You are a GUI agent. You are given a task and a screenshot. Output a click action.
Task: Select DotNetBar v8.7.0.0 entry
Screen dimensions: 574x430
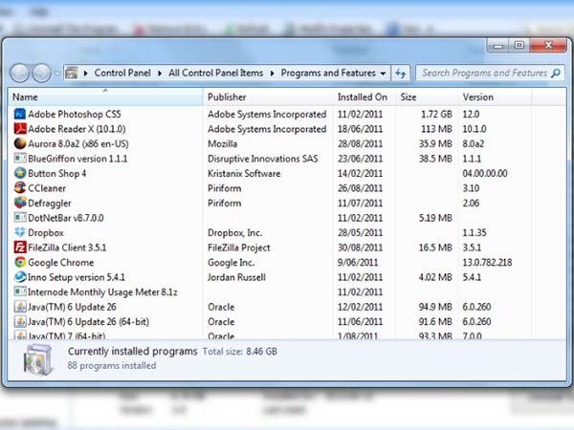(x=65, y=218)
